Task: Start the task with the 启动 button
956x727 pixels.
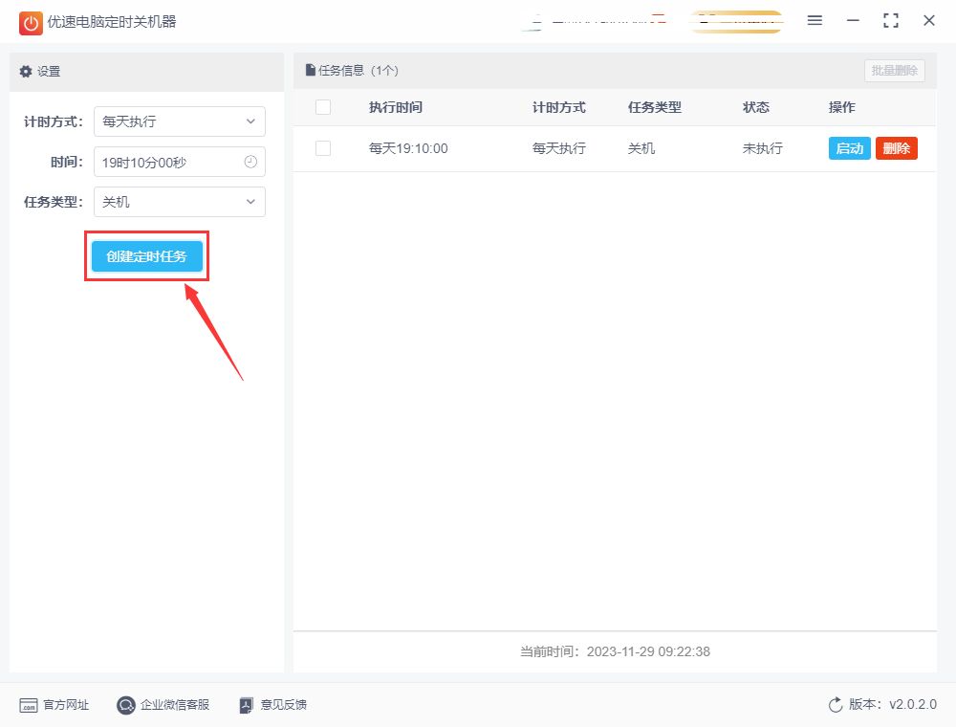Action: [849, 148]
